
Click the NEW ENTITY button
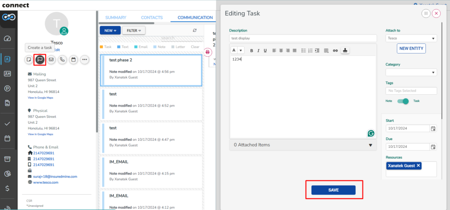411,48
